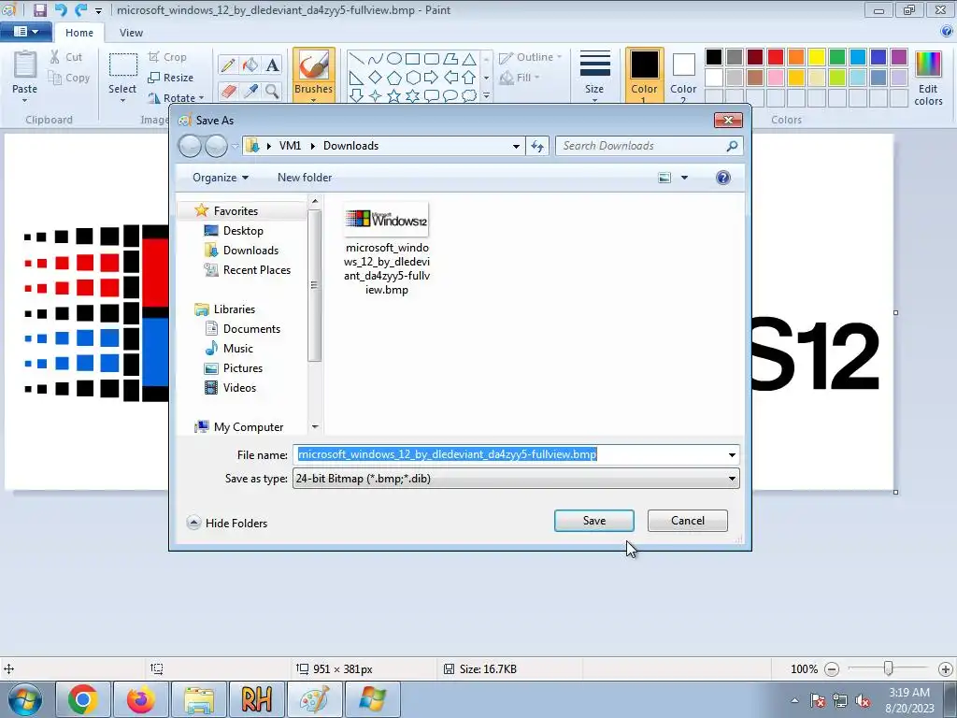Image resolution: width=957 pixels, height=718 pixels.
Task: Select Pictures under Libraries
Action: tap(234, 368)
